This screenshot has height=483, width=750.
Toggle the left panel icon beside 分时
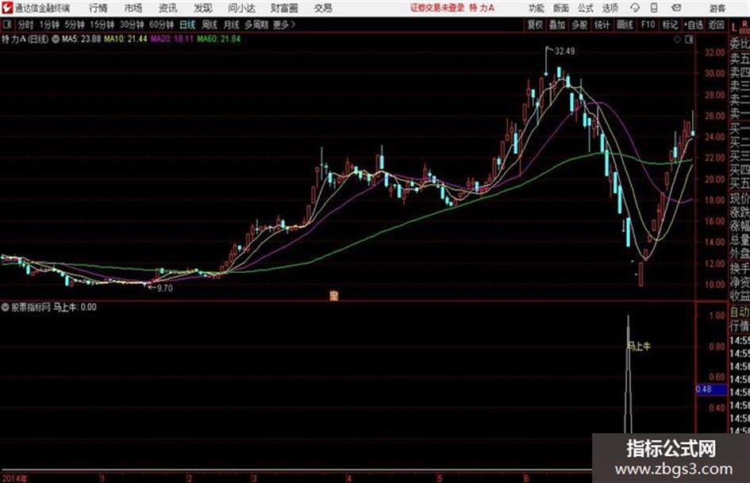(x=6, y=25)
